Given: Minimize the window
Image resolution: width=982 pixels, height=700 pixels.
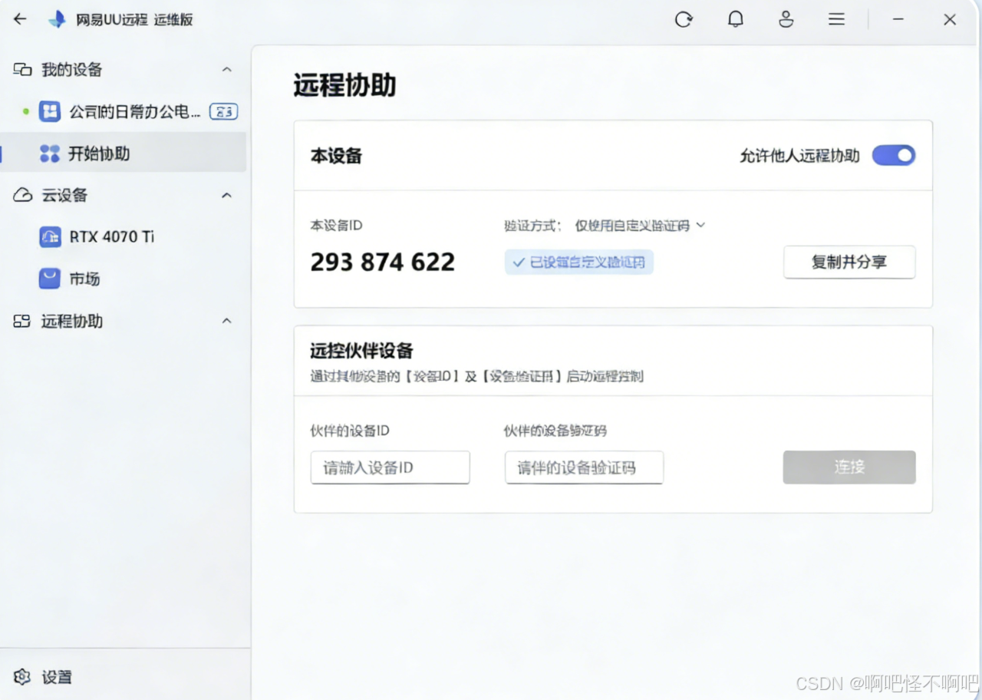Looking at the screenshot, I should click(898, 19).
